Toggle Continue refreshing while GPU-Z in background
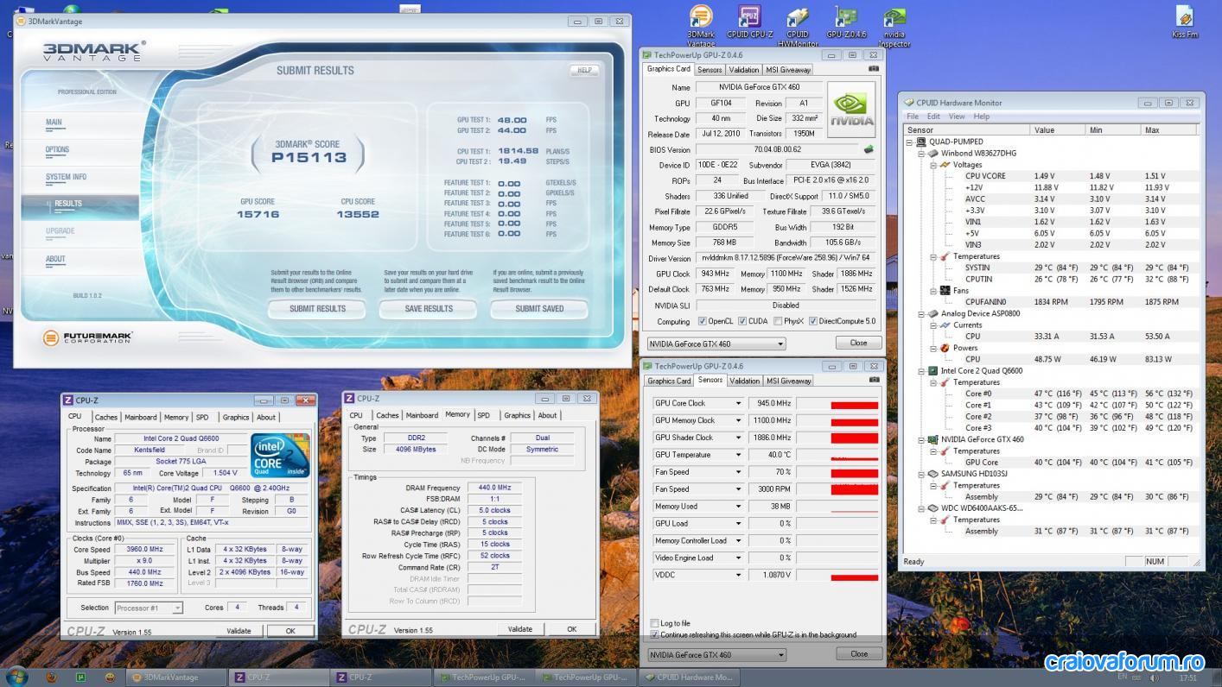Viewport: 1222px width, 687px height. [654, 634]
